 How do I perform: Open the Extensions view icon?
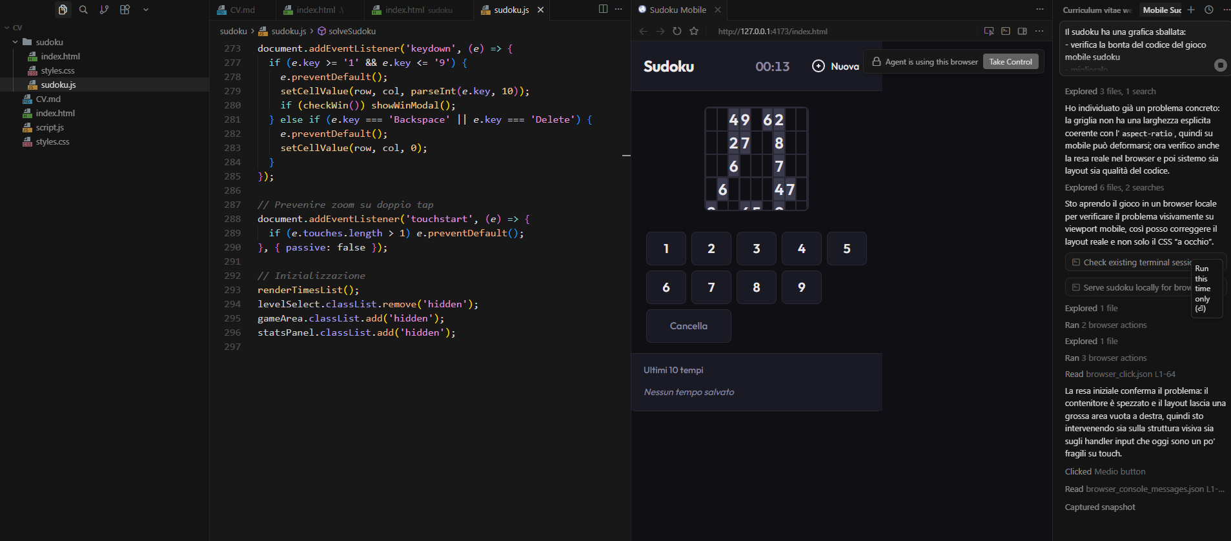click(x=125, y=10)
